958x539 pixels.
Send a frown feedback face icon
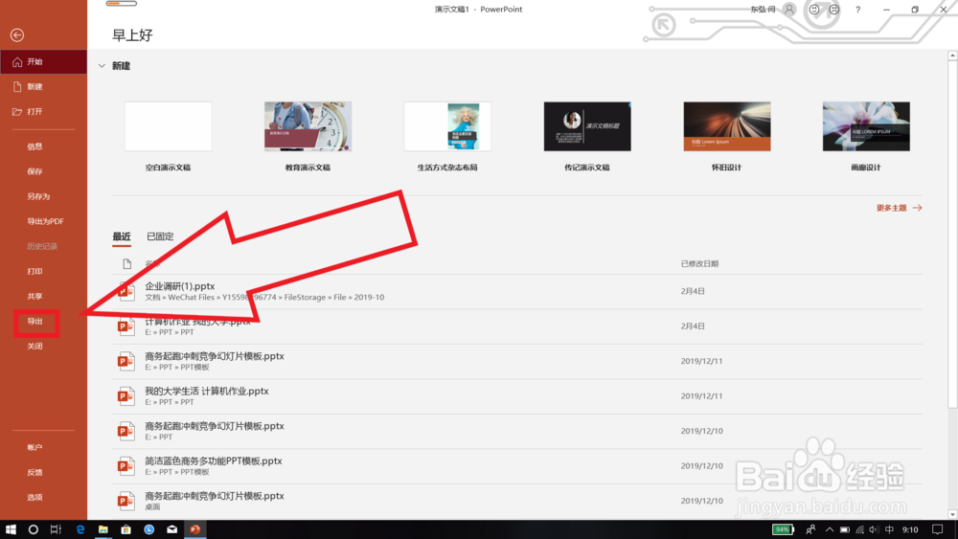pyautogui.click(x=834, y=10)
